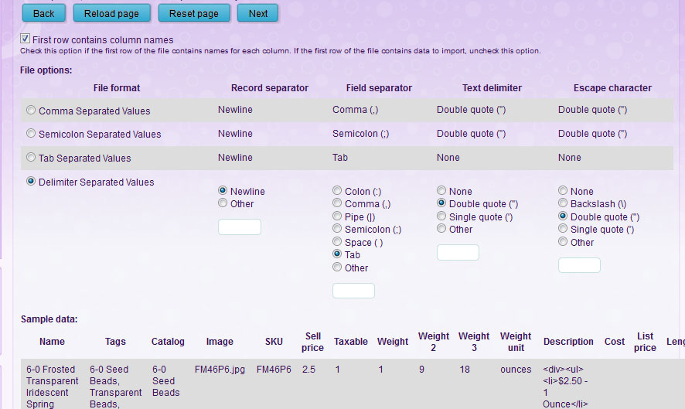Image resolution: width=685 pixels, height=409 pixels.
Task: Uncheck First row contains column names
Action: 26,39
